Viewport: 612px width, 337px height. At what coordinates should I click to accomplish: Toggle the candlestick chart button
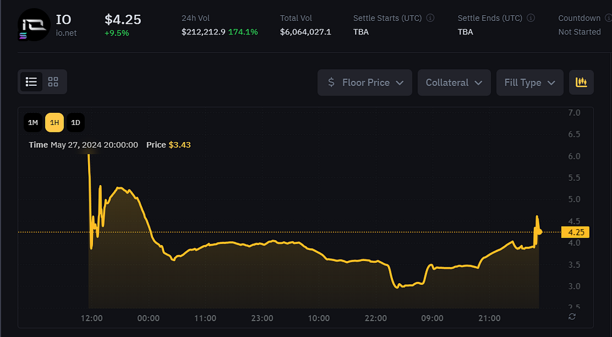coord(581,82)
